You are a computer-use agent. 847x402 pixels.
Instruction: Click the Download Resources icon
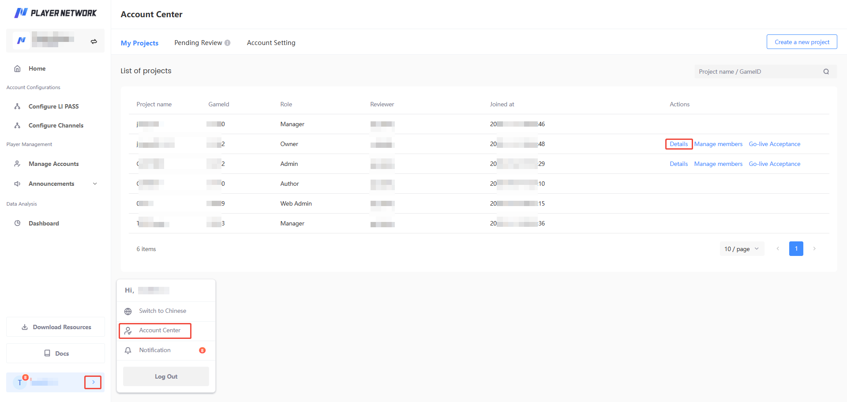24,327
